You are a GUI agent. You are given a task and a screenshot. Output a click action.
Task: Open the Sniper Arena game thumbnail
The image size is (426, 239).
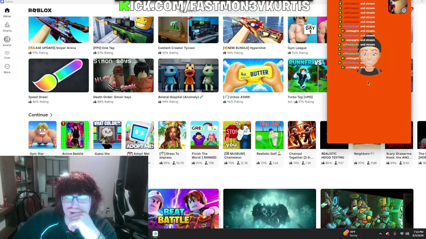coord(59,30)
